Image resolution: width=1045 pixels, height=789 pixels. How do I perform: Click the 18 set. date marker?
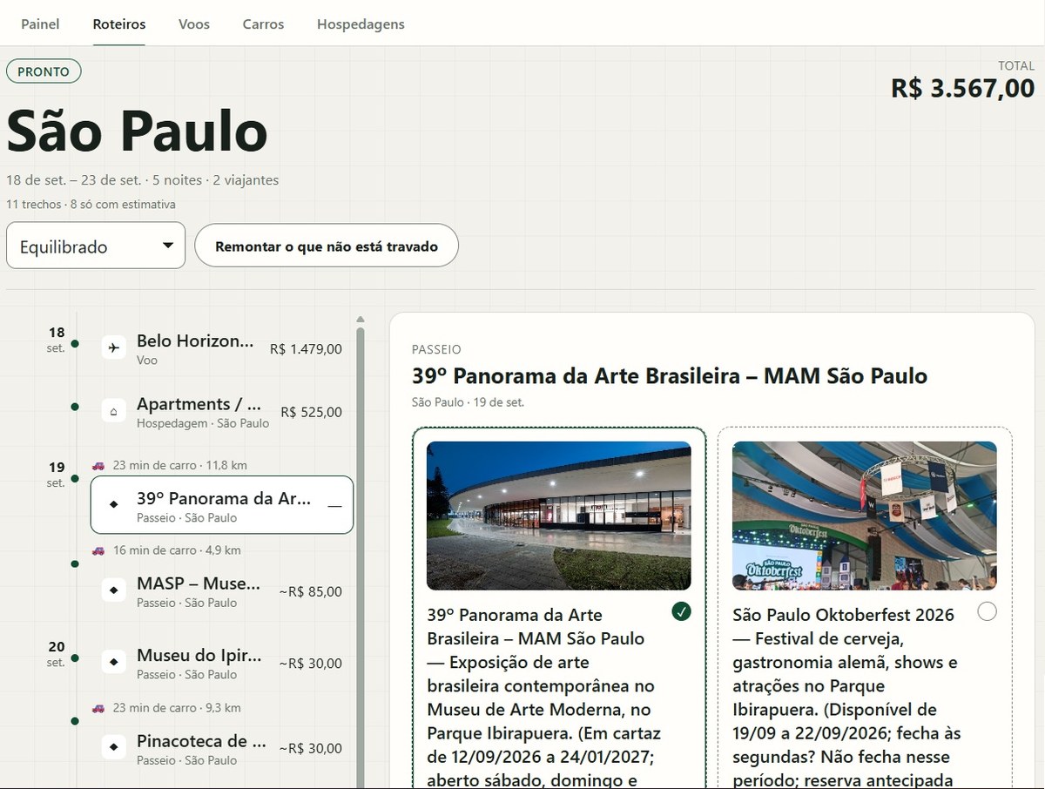click(x=57, y=340)
